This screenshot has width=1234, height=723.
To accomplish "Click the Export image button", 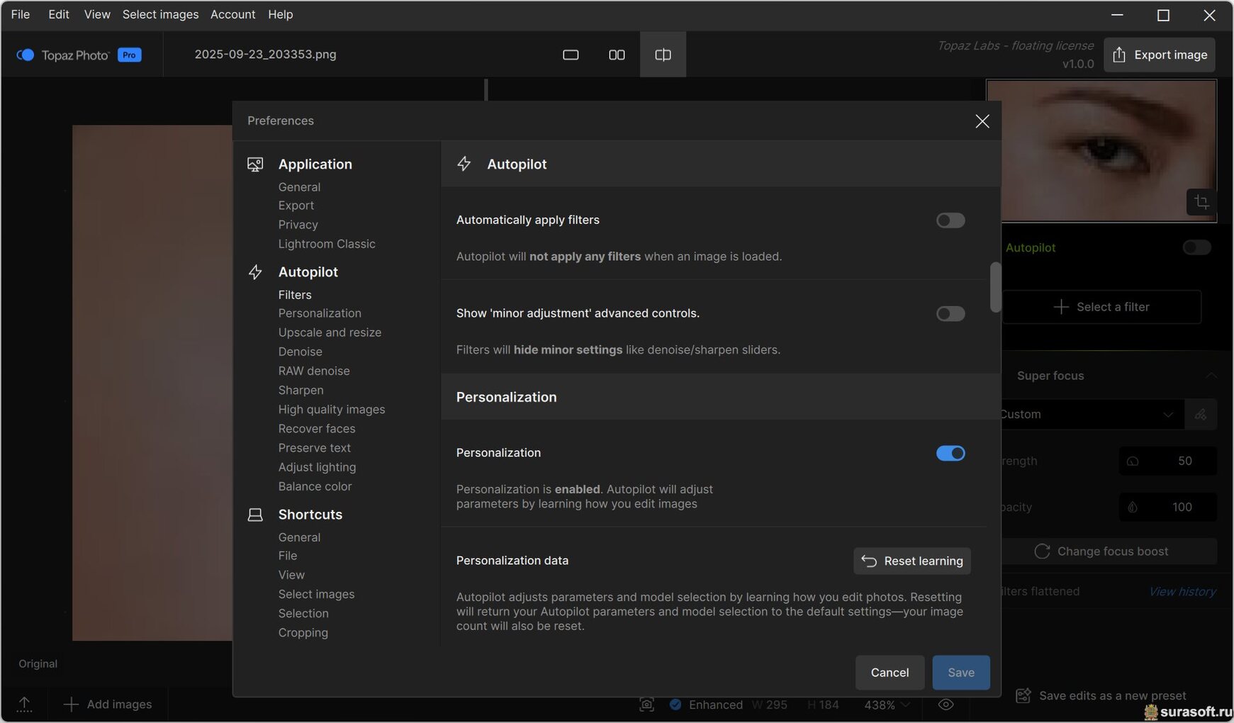I will click(1160, 55).
